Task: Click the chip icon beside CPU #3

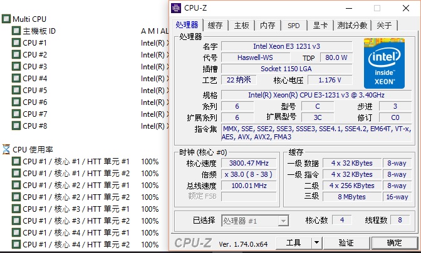Action: [x=16, y=66]
